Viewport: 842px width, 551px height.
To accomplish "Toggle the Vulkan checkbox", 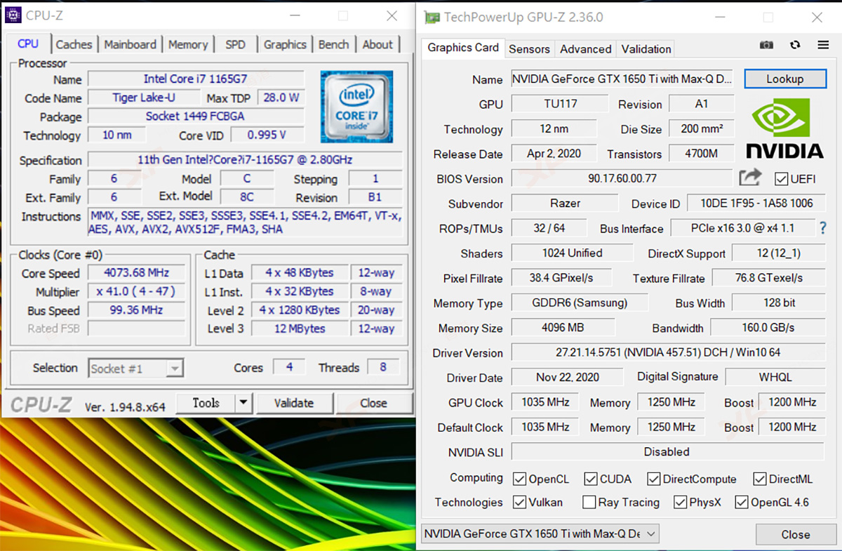I will [x=519, y=503].
